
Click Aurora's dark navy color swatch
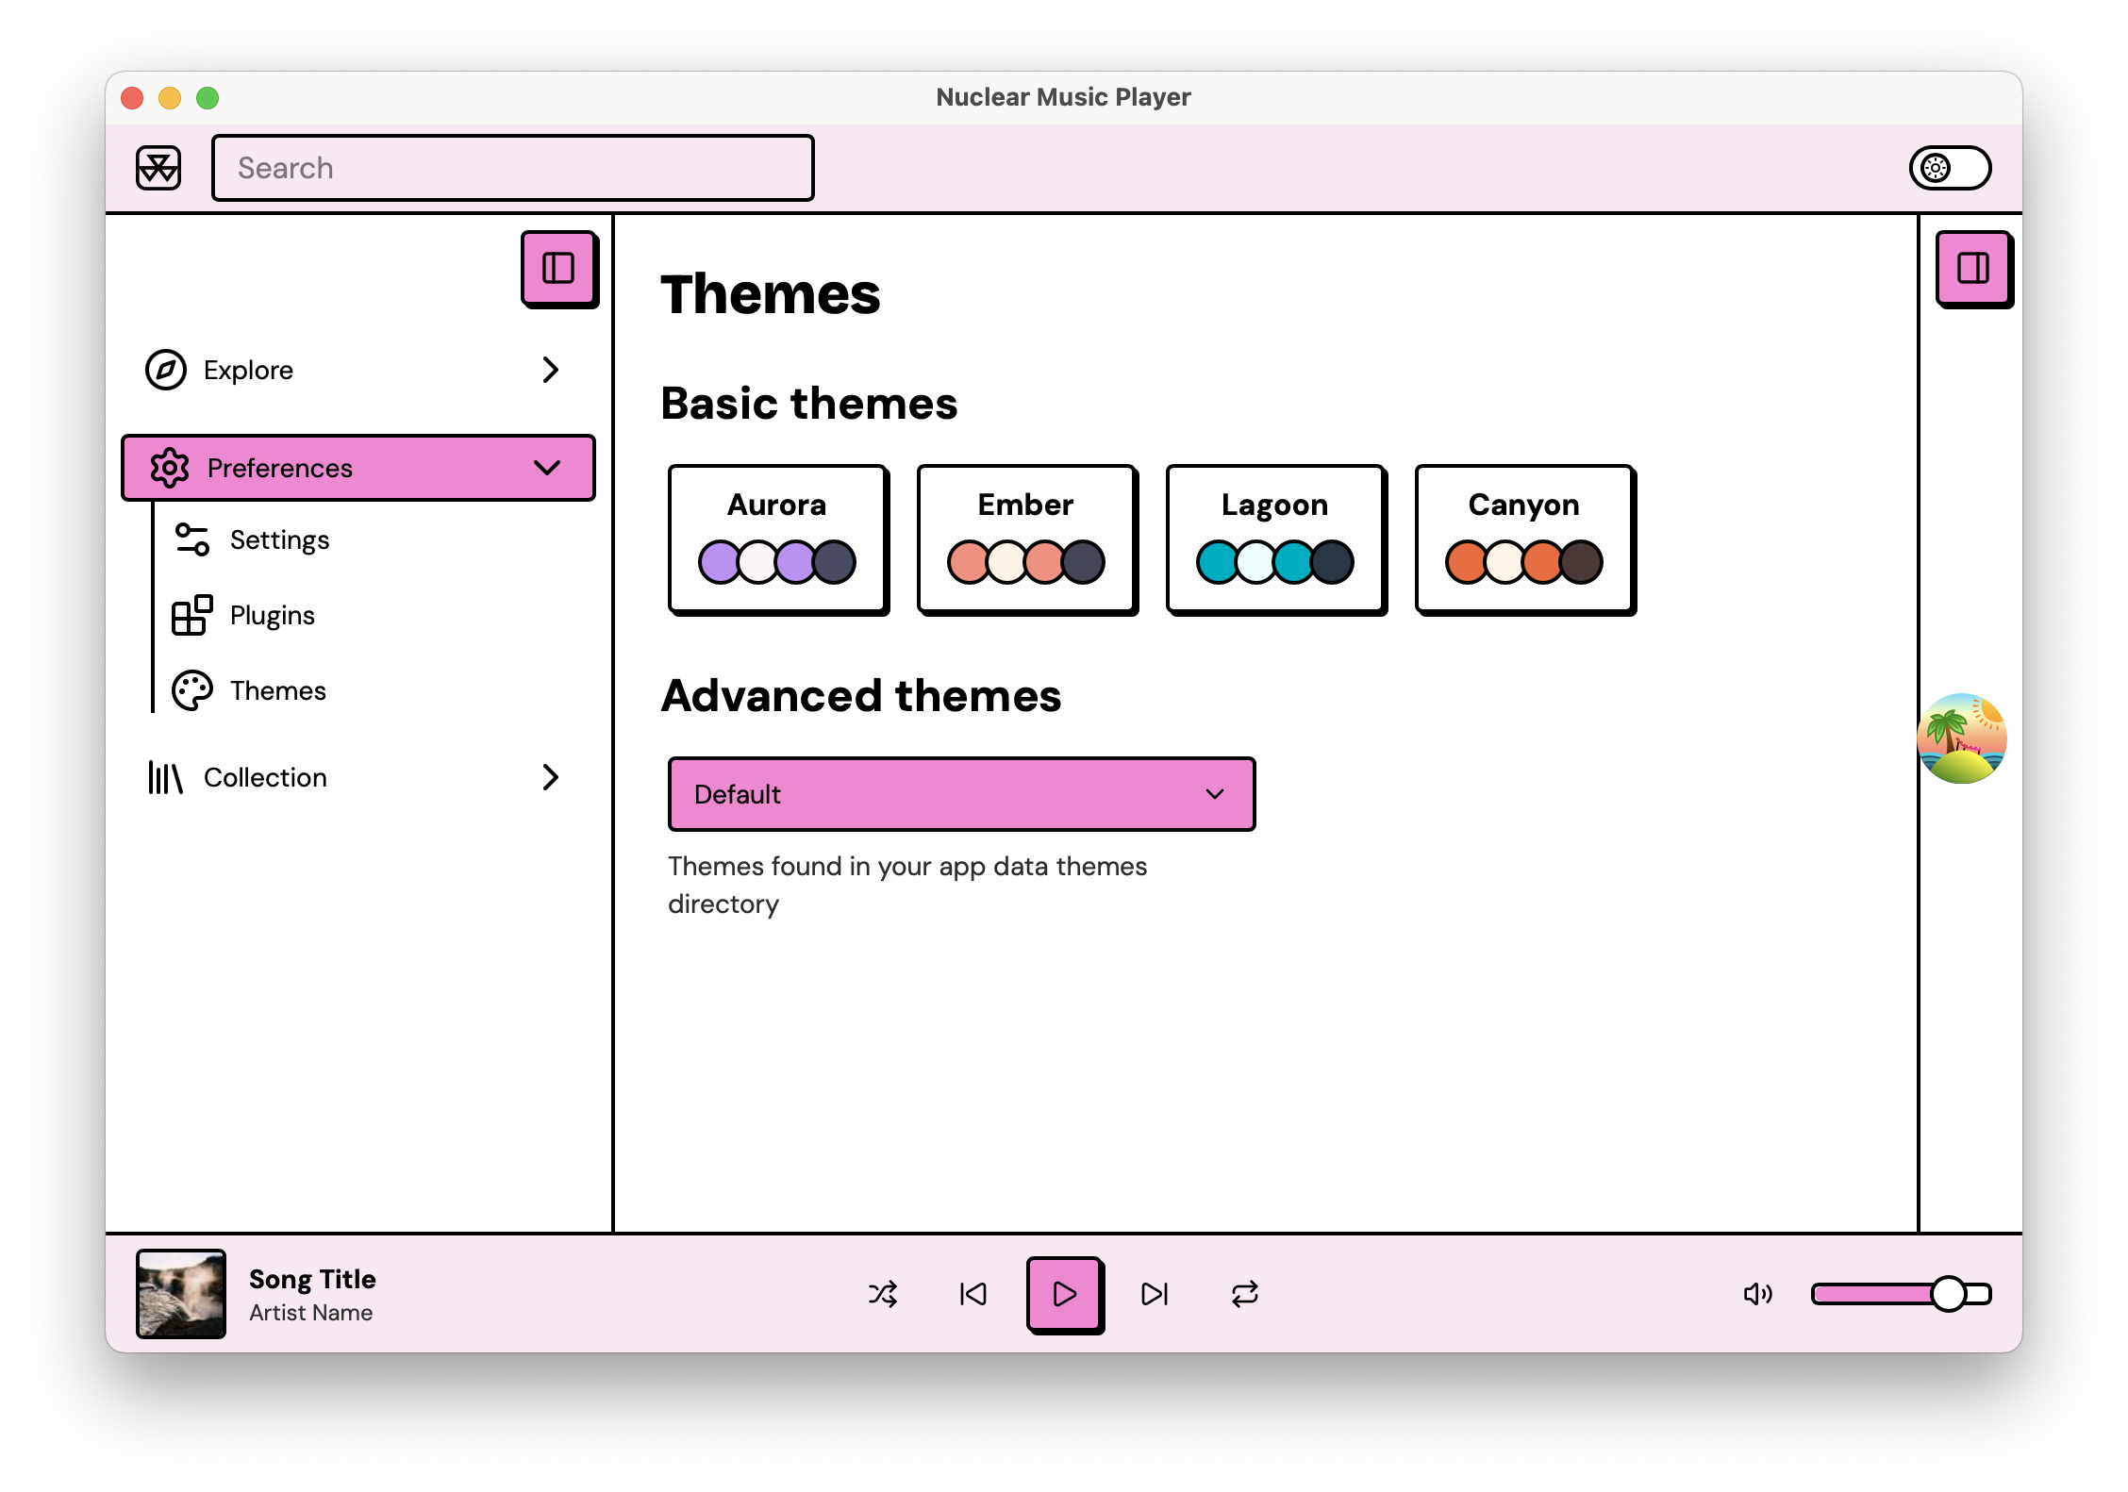[836, 562]
